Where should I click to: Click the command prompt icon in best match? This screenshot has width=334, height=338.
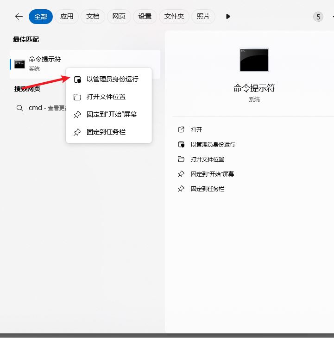coord(19,64)
